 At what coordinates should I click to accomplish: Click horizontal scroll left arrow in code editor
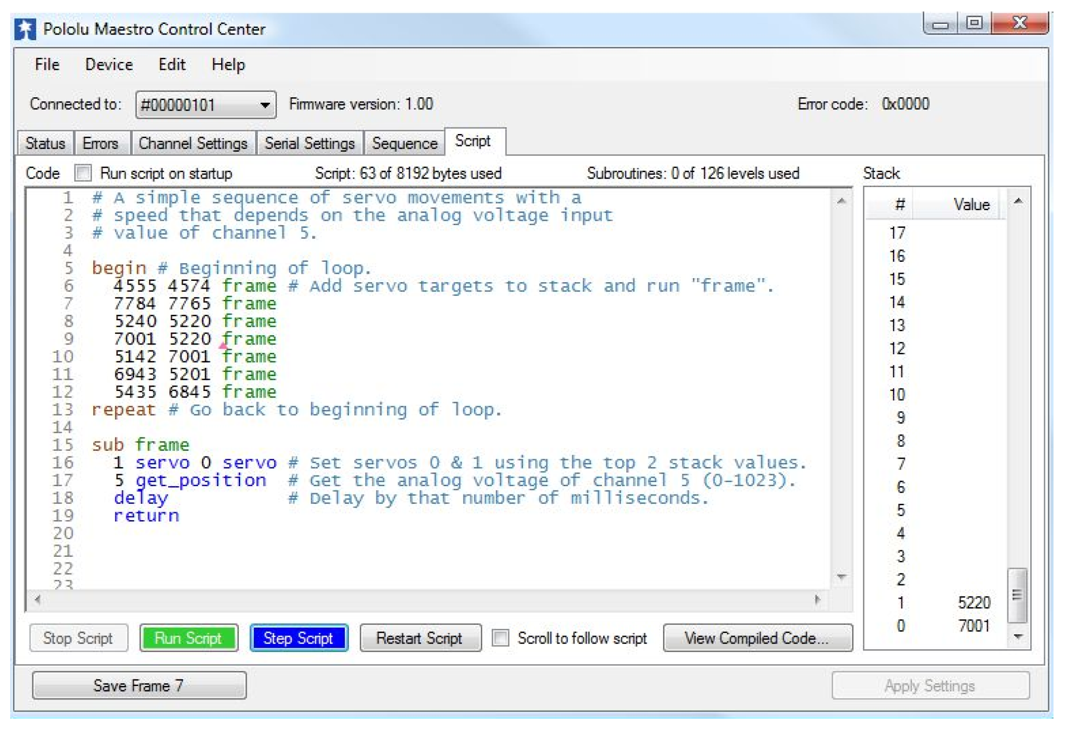point(38,599)
